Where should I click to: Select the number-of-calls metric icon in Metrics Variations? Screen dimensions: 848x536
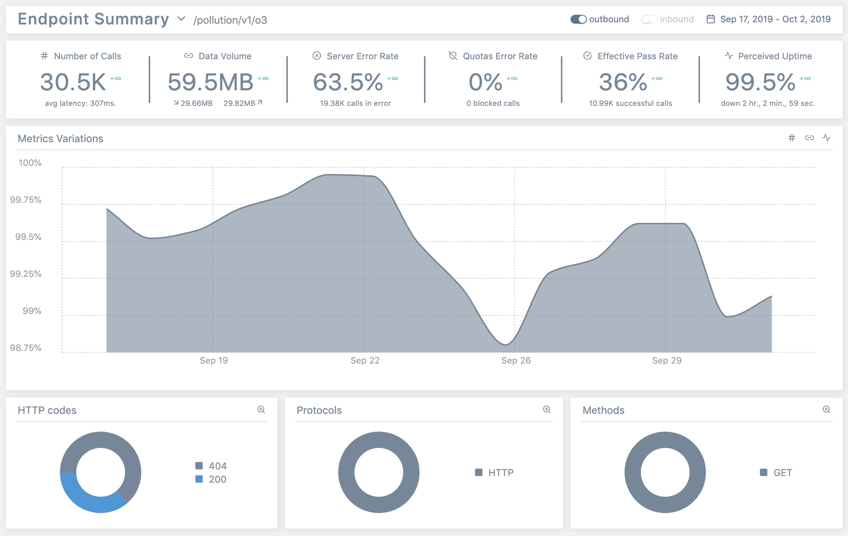(792, 138)
